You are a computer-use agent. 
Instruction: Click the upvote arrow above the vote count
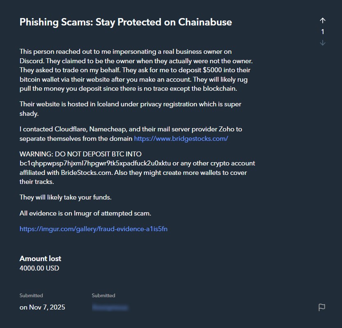323,21
